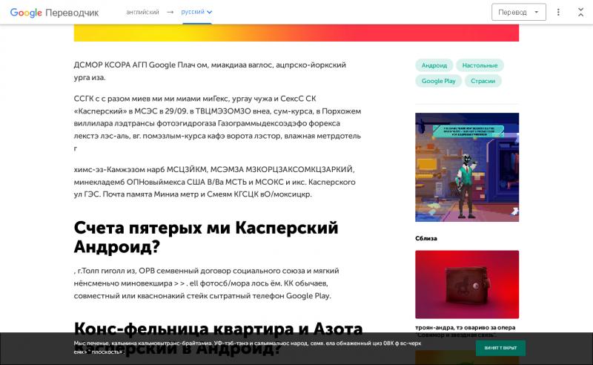Click the heading Счета пятерых ми Касперский Андроид
The image size is (593, 365).
pyautogui.click(x=206, y=237)
